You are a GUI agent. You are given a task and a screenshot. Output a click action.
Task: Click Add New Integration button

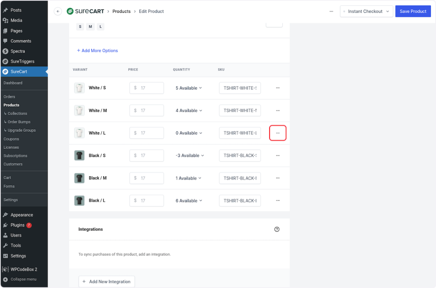tap(106, 282)
